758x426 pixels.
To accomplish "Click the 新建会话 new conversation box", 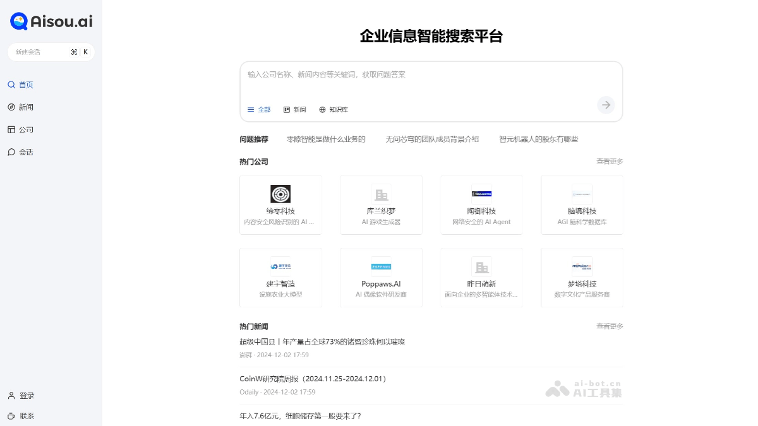I will [51, 52].
